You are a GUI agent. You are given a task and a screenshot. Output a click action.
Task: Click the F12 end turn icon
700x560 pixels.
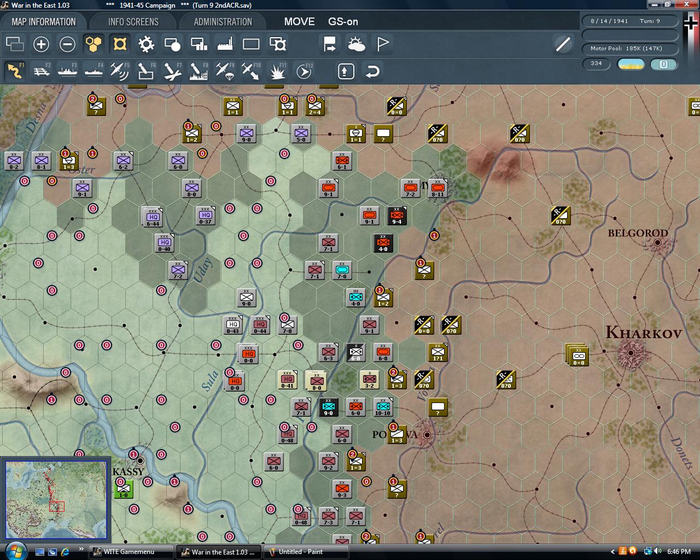(304, 71)
